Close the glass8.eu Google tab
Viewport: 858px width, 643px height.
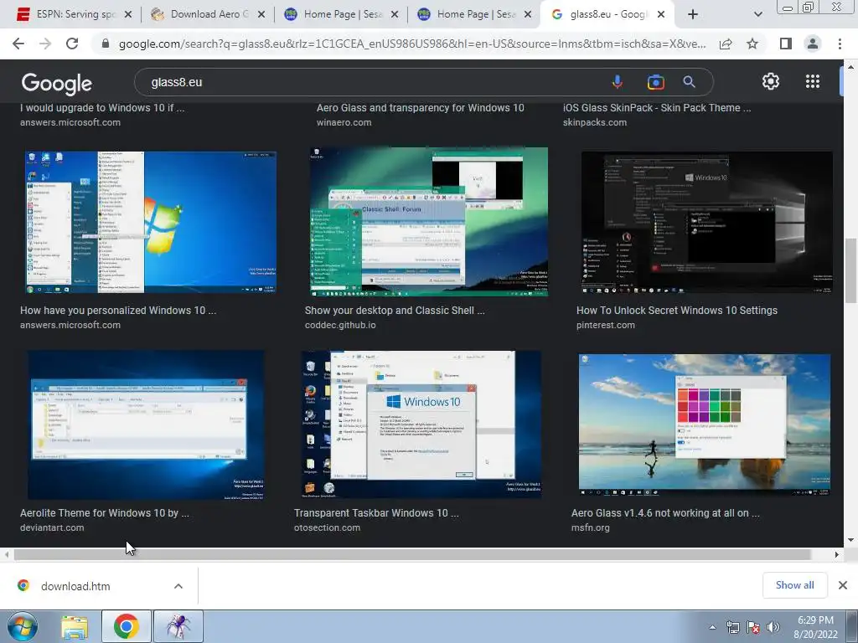click(661, 14)
